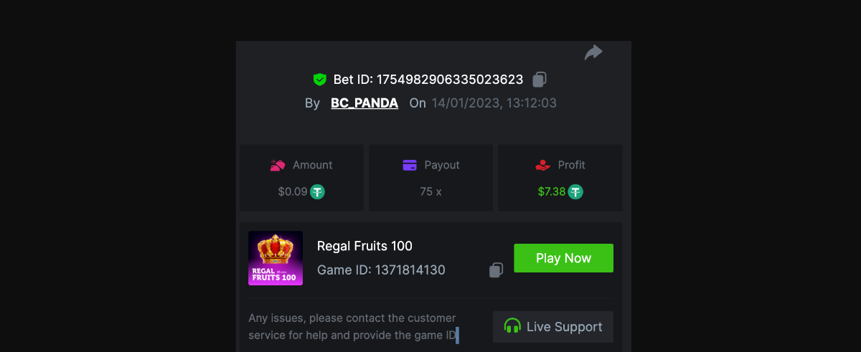Open Live Support chat
The width and height of the screenshot is (861, 352).
pyautogui.click(x=553, y=327)
